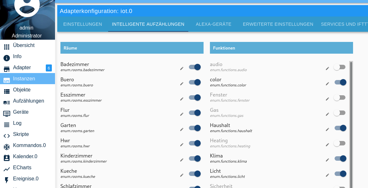Edit the color function name

click(327, 84)
